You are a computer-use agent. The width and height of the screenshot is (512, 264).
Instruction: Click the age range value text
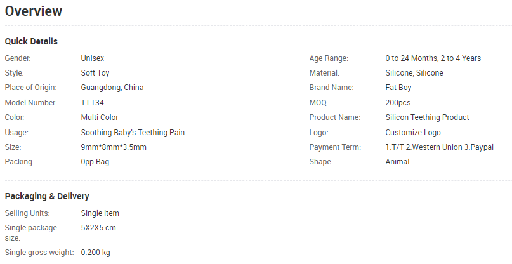pos(433,58)
